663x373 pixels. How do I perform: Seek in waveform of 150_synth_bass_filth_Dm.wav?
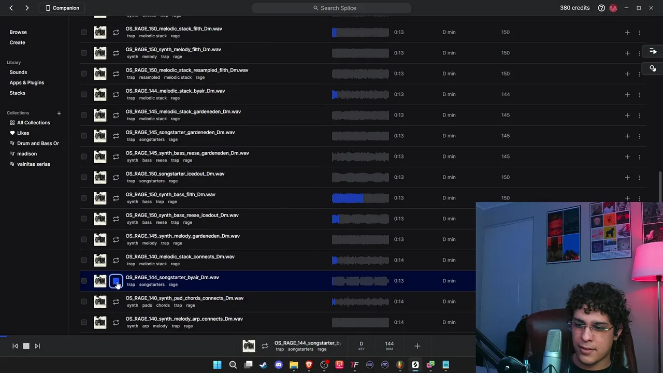point(361,198)
